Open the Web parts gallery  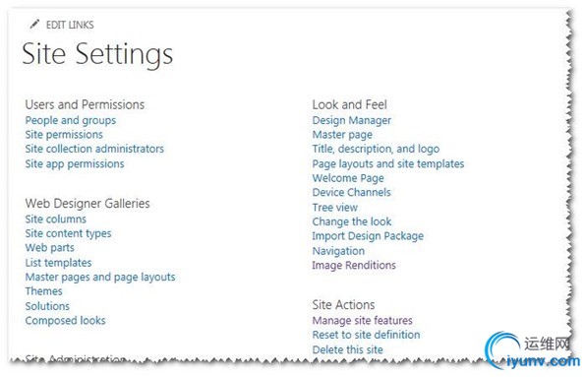coord(50,248)
